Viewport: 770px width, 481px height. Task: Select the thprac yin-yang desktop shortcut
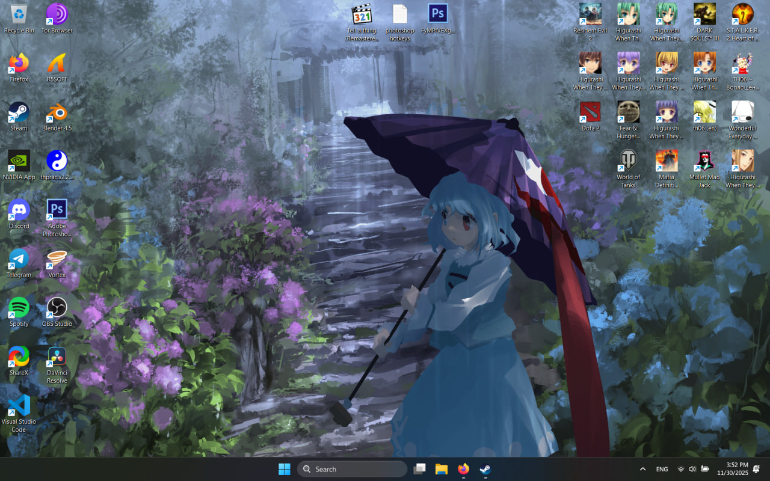click(57, 165)
